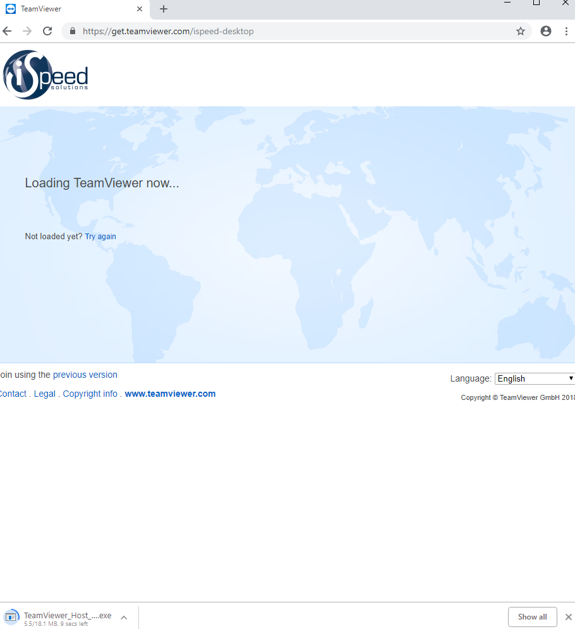
Task: View site info via the padlock icon
Action: tap(73, 31)
